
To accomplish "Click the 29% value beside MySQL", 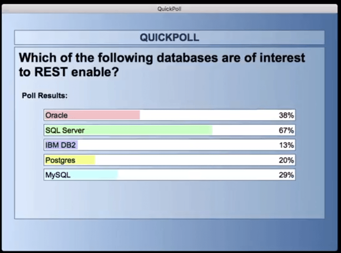I will 287,175.
